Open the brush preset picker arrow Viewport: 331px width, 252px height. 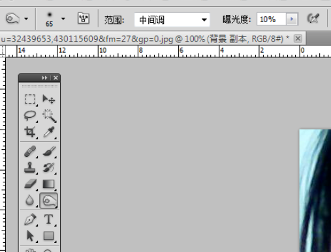[63, 19]
